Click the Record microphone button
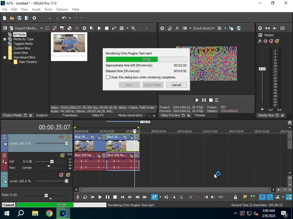 (78, 197)
